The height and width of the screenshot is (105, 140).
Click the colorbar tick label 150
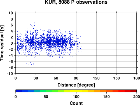coord(106,97)
